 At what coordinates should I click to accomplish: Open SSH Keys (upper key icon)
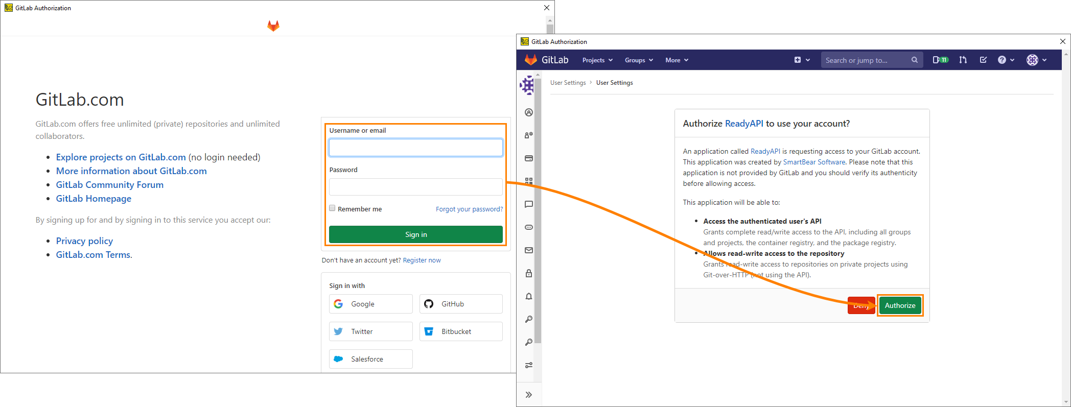pyautogui.click(x=529, y=319)
